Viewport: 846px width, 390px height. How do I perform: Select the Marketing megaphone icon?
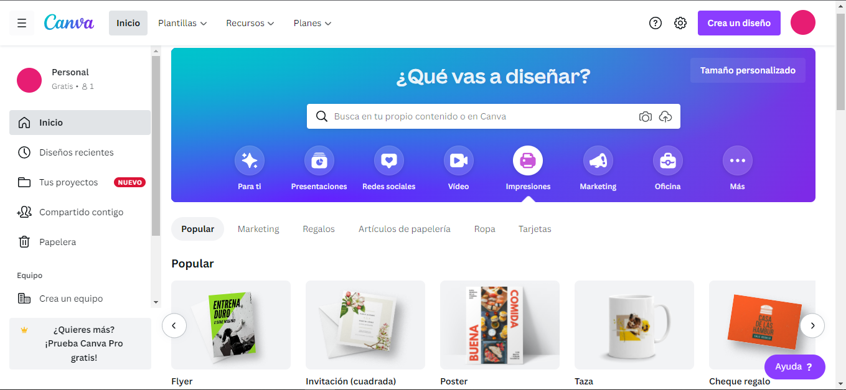(x=598, y=161)
